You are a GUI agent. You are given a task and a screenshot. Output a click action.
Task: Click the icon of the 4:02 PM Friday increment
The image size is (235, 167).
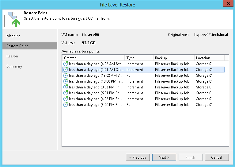(66, 99)
